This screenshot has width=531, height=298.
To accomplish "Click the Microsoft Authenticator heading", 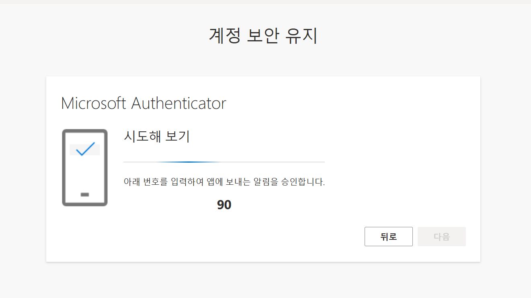I will (144, 103).
